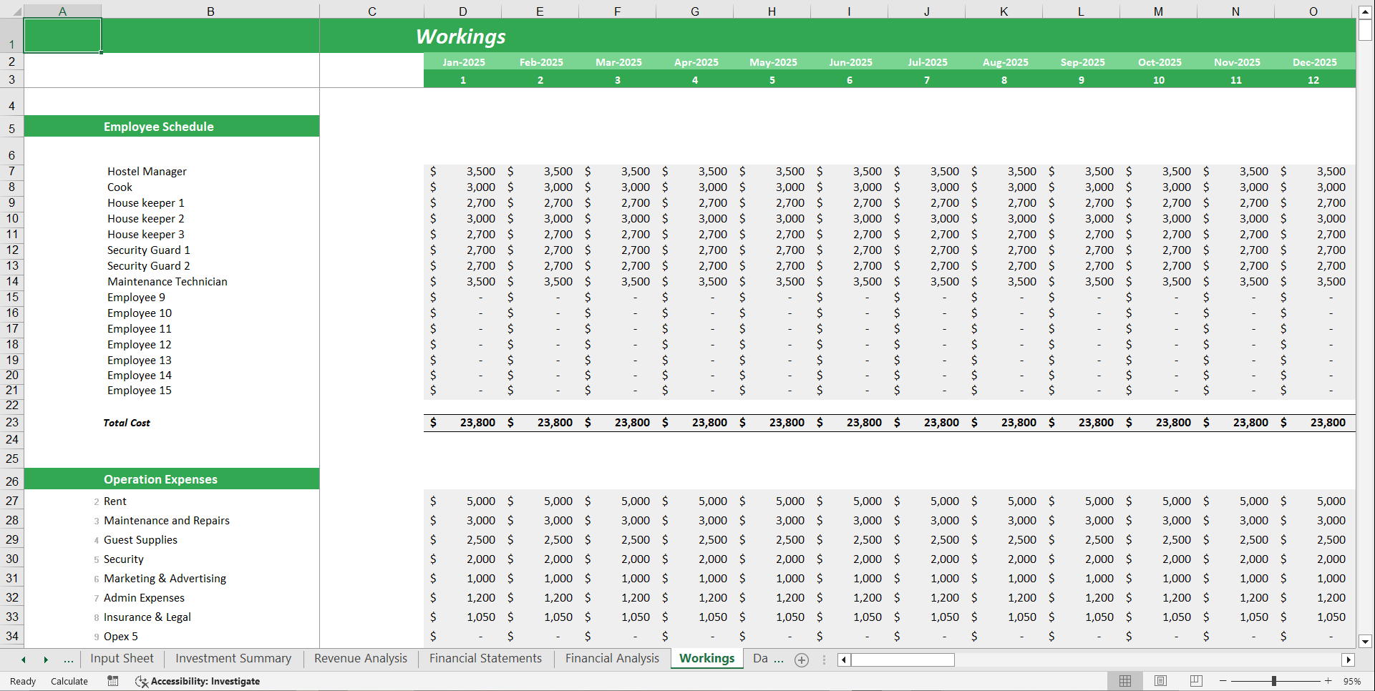The height and width of the screenshot is (691, 1375).
Task: Open the Input Sheet tab
Action: coord(122,658)
